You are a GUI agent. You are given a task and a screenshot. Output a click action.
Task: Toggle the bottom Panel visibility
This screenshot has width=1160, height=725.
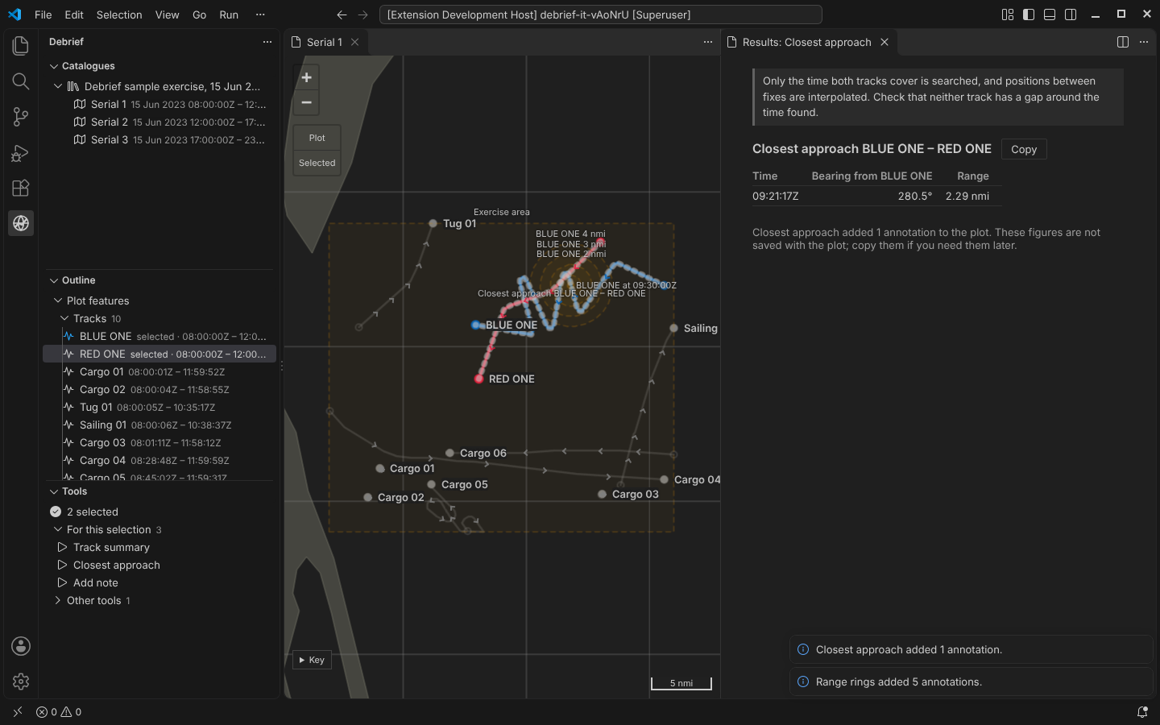[x=1050, y=14]
